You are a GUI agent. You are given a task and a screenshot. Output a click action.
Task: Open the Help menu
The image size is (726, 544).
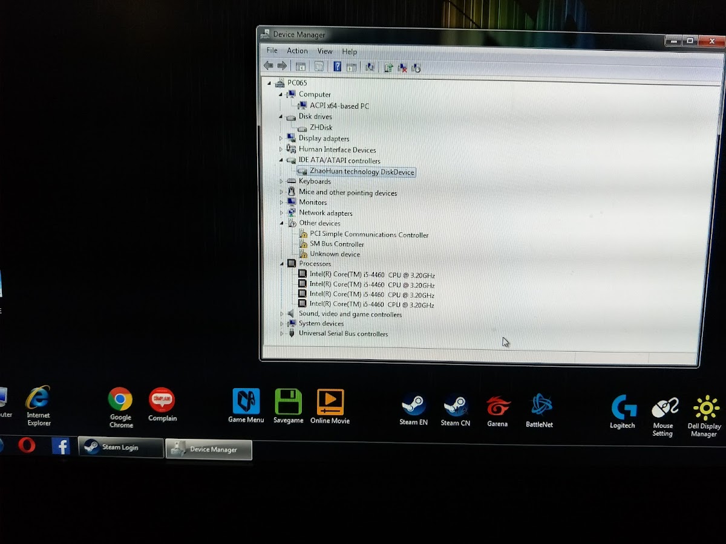tap(349, 52)
